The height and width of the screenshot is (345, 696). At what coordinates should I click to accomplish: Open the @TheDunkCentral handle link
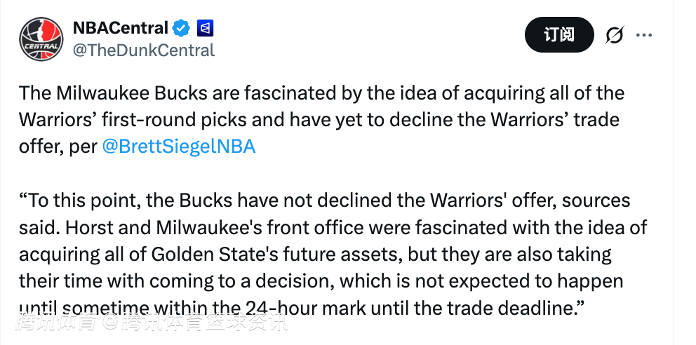point(144,50)
